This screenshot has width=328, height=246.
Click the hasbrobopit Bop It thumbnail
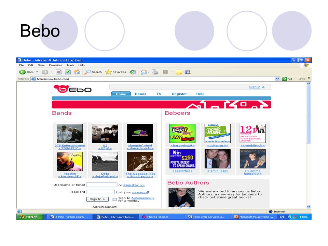point(182,134)
